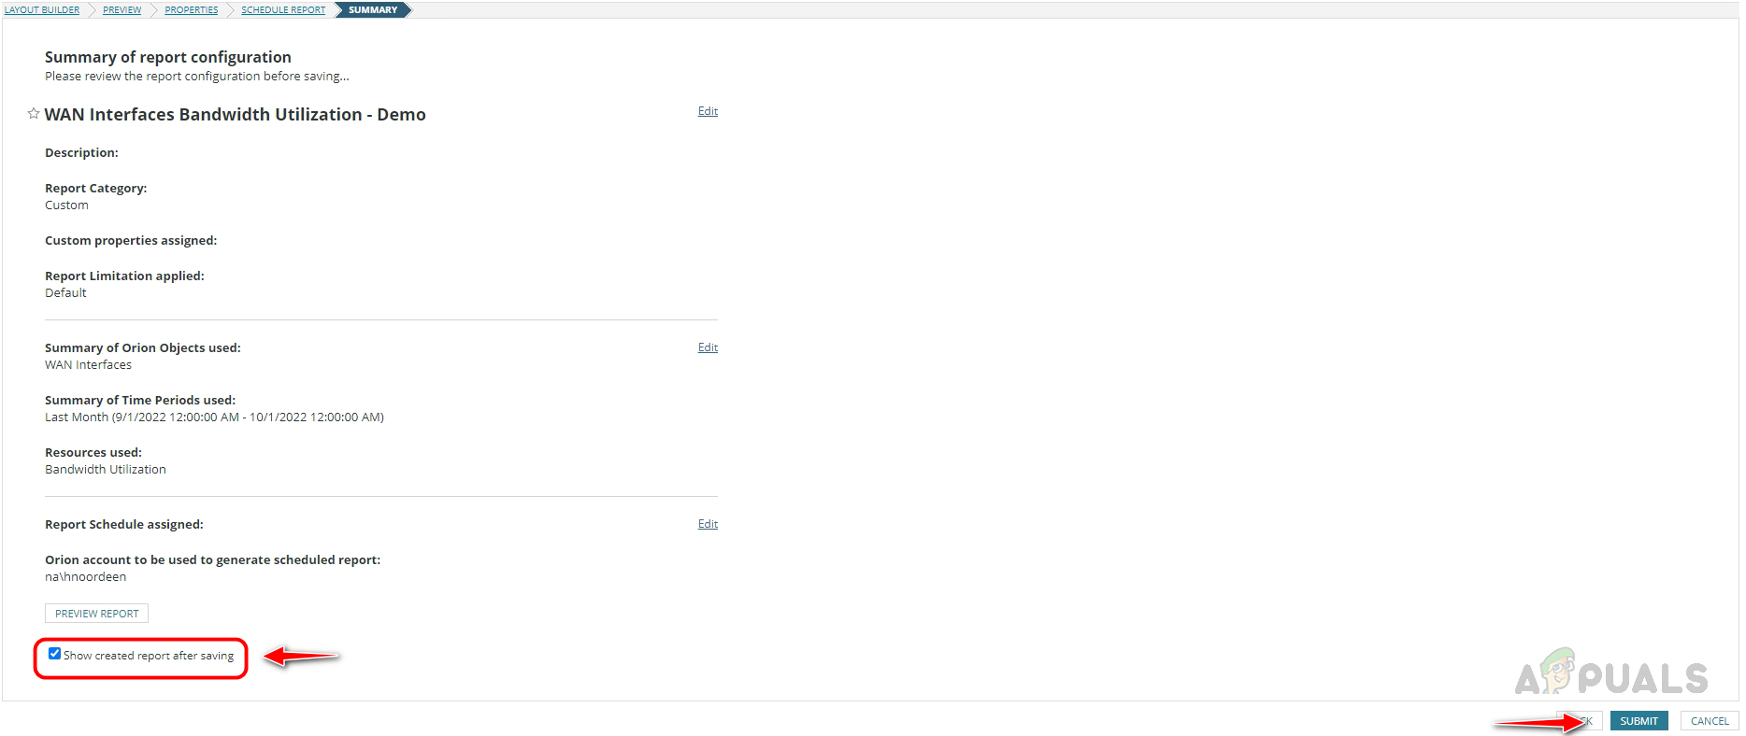This screenshot has width=1746, height=736.
Task: Click the Bandwidth Utilization resource name
Action: click(x=106, y=470)
